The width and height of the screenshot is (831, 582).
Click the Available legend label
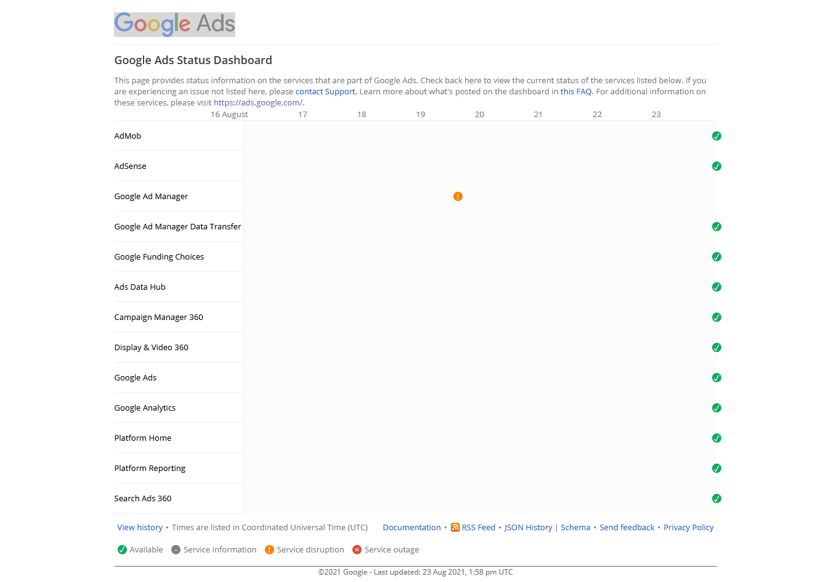pyautogui.click(x=146, y=550)
